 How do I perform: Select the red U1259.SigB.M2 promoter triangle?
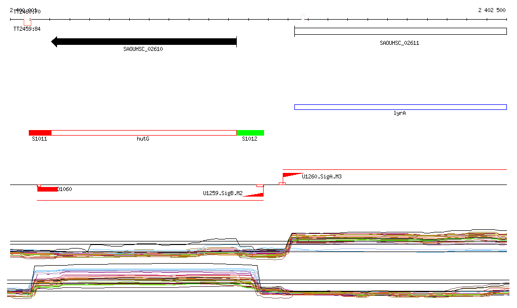tap(256, 195)
